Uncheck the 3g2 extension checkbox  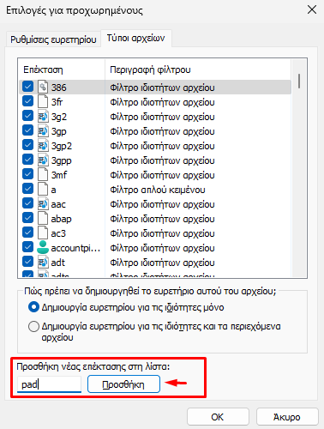tap(27, 116)
